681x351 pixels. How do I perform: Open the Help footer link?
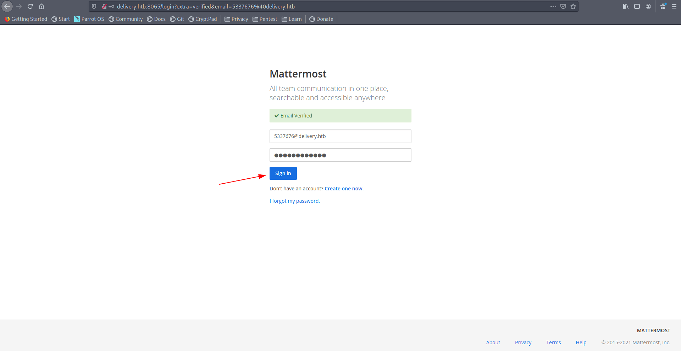[x=581, y=343]
